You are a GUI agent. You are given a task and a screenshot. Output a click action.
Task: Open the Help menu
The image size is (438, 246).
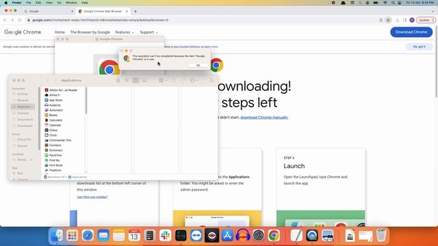(x=85, y=3)
